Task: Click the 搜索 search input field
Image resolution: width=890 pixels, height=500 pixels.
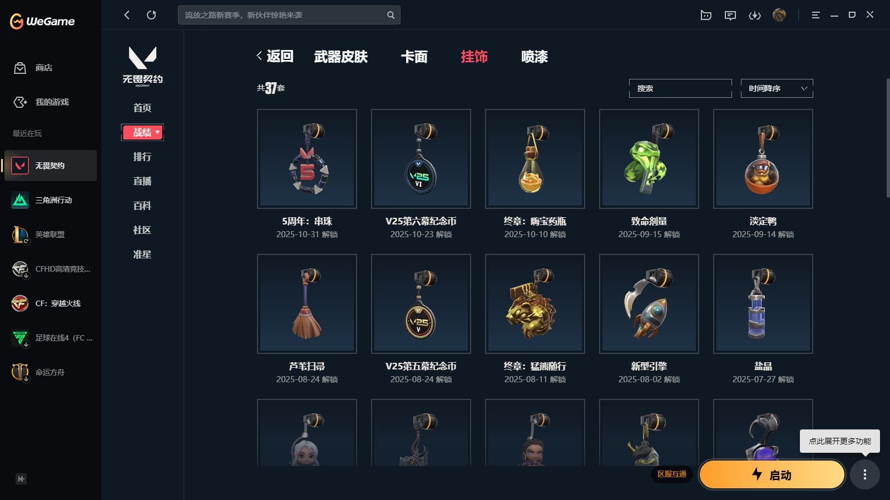Action: click(x=680, y=88)
